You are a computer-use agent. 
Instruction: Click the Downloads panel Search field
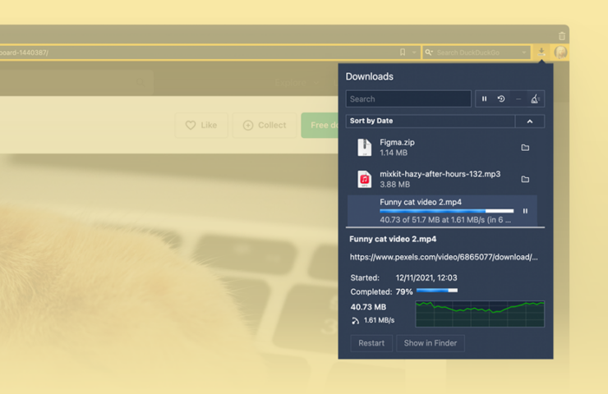408,98
